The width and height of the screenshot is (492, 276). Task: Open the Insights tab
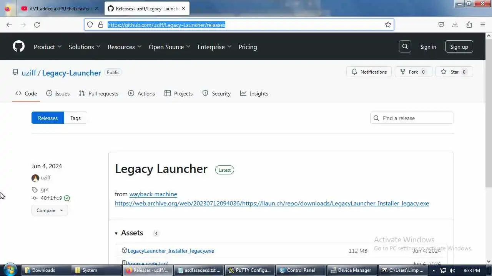pos(254,94)
